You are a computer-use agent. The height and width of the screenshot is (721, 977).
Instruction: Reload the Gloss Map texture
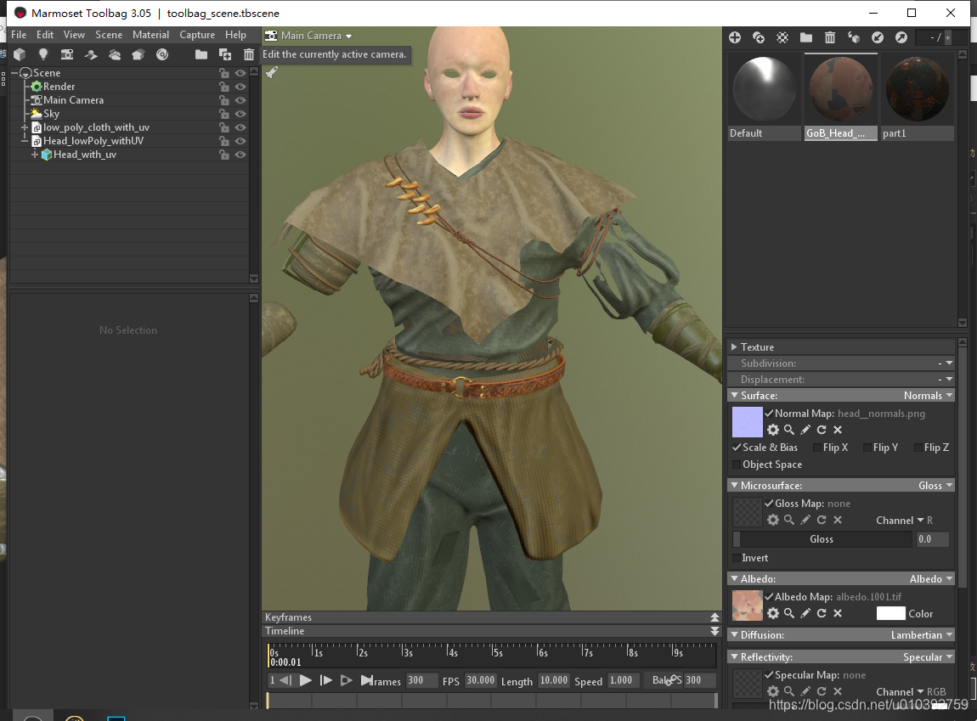(x=822, y=520)
